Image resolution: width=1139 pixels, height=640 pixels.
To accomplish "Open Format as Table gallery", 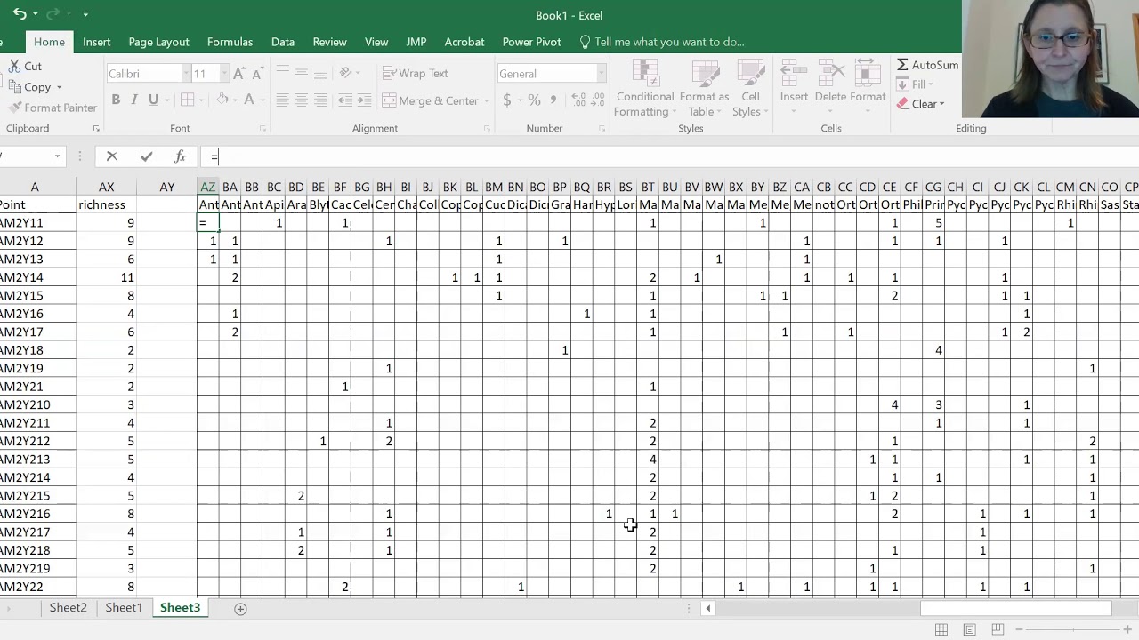I will [704, 89].
